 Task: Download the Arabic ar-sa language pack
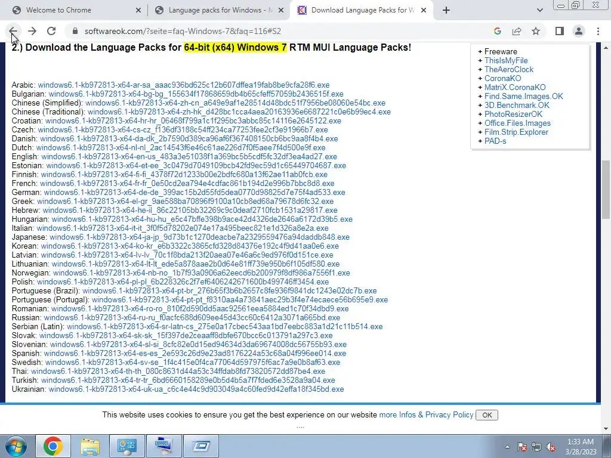point(184,85)
